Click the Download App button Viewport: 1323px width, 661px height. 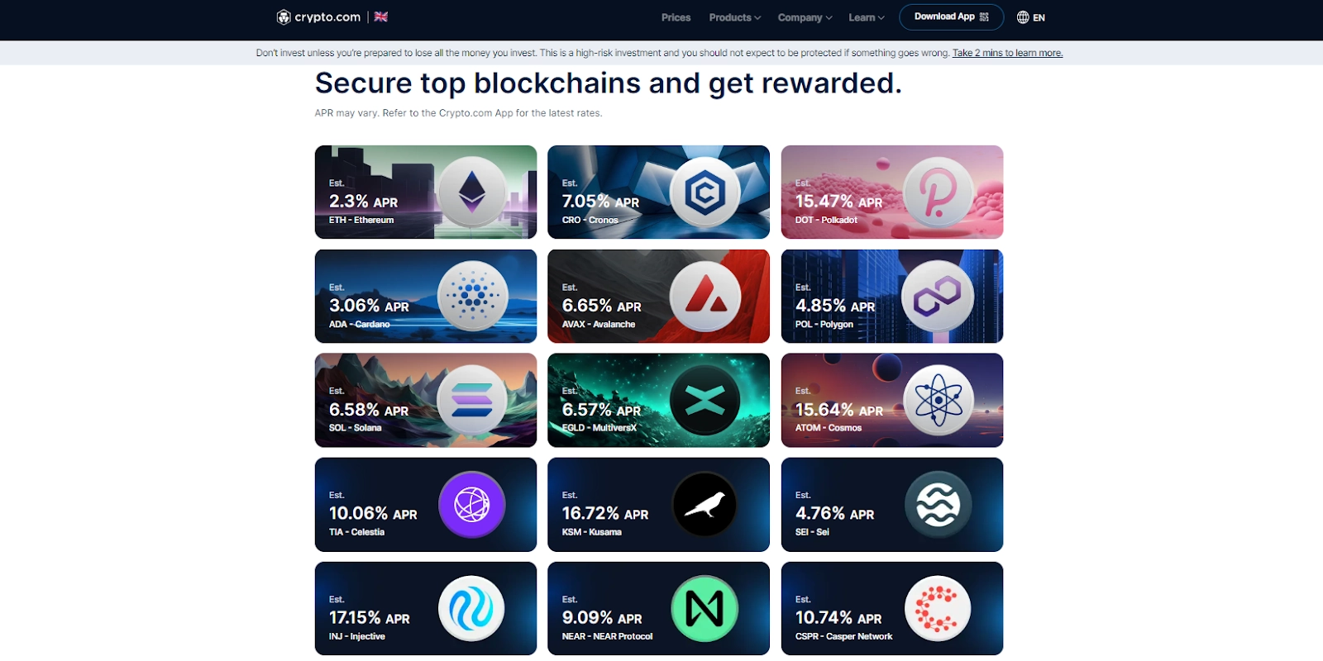951,17
